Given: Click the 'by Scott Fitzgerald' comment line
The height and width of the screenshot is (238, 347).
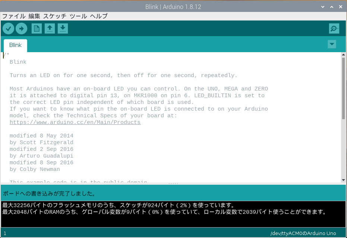Looking at the screenshot, I should pos(41,142).
